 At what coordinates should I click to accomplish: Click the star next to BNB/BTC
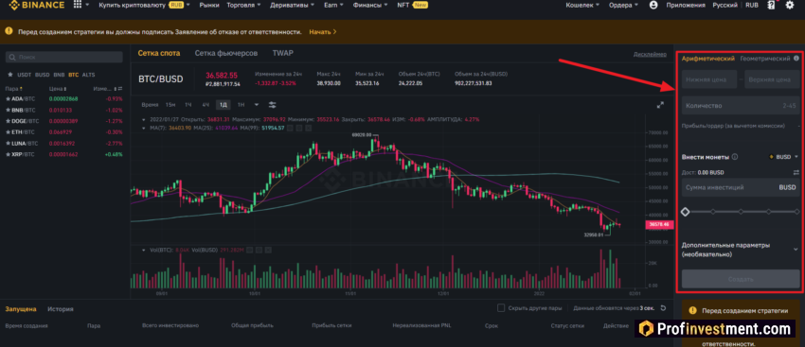click(8, 110)
